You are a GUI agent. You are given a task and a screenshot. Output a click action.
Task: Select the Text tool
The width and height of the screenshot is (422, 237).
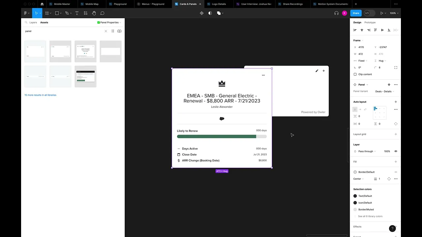tap(77, 13)
